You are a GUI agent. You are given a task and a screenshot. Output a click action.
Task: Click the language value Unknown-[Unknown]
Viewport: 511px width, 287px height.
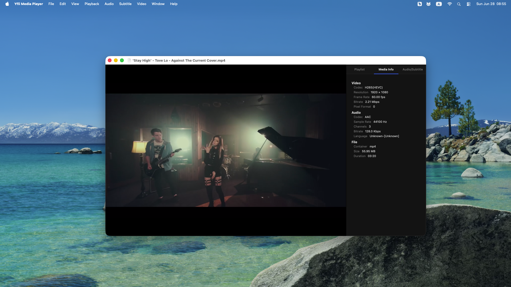384,136
